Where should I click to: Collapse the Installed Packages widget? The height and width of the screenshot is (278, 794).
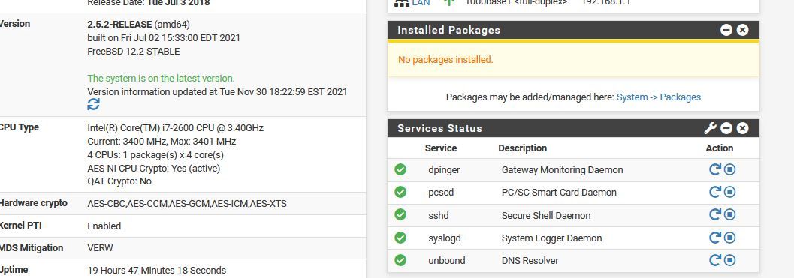coord(726,30)
